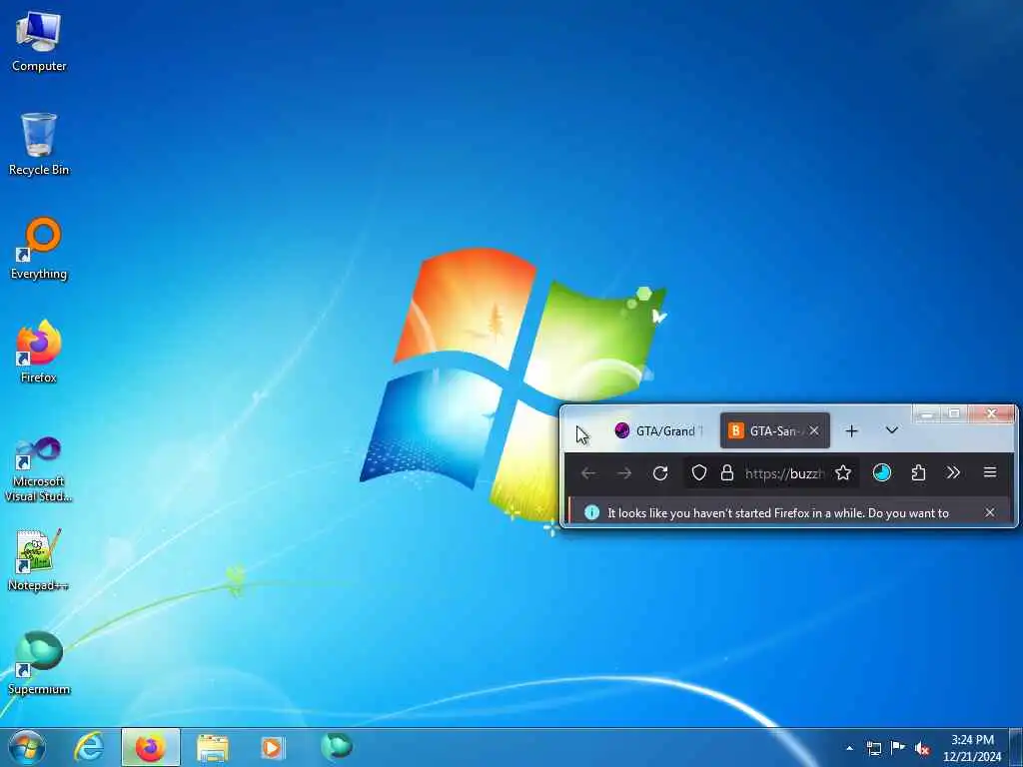Click the site security padlock icon
Image resolution: width=1023 pixels, height=767 pixels.
point(727,472)
